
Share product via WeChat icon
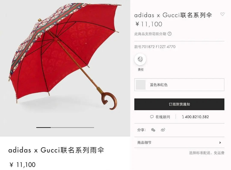(153, 130)
